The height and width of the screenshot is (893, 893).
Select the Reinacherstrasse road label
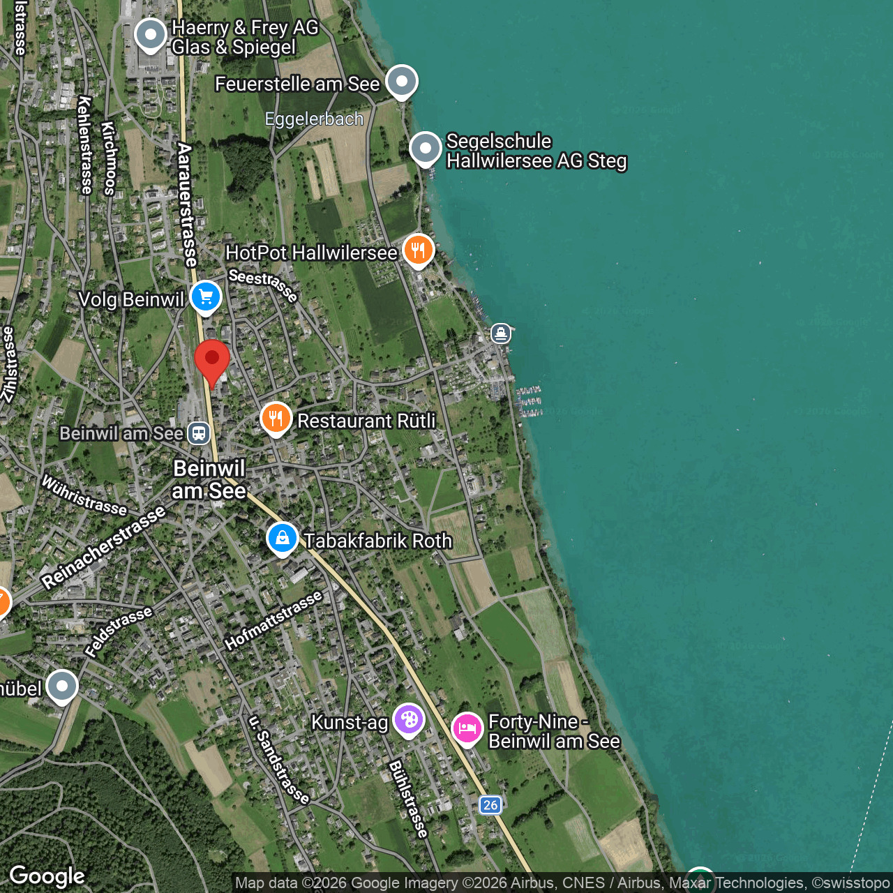[x=103, y=548]
